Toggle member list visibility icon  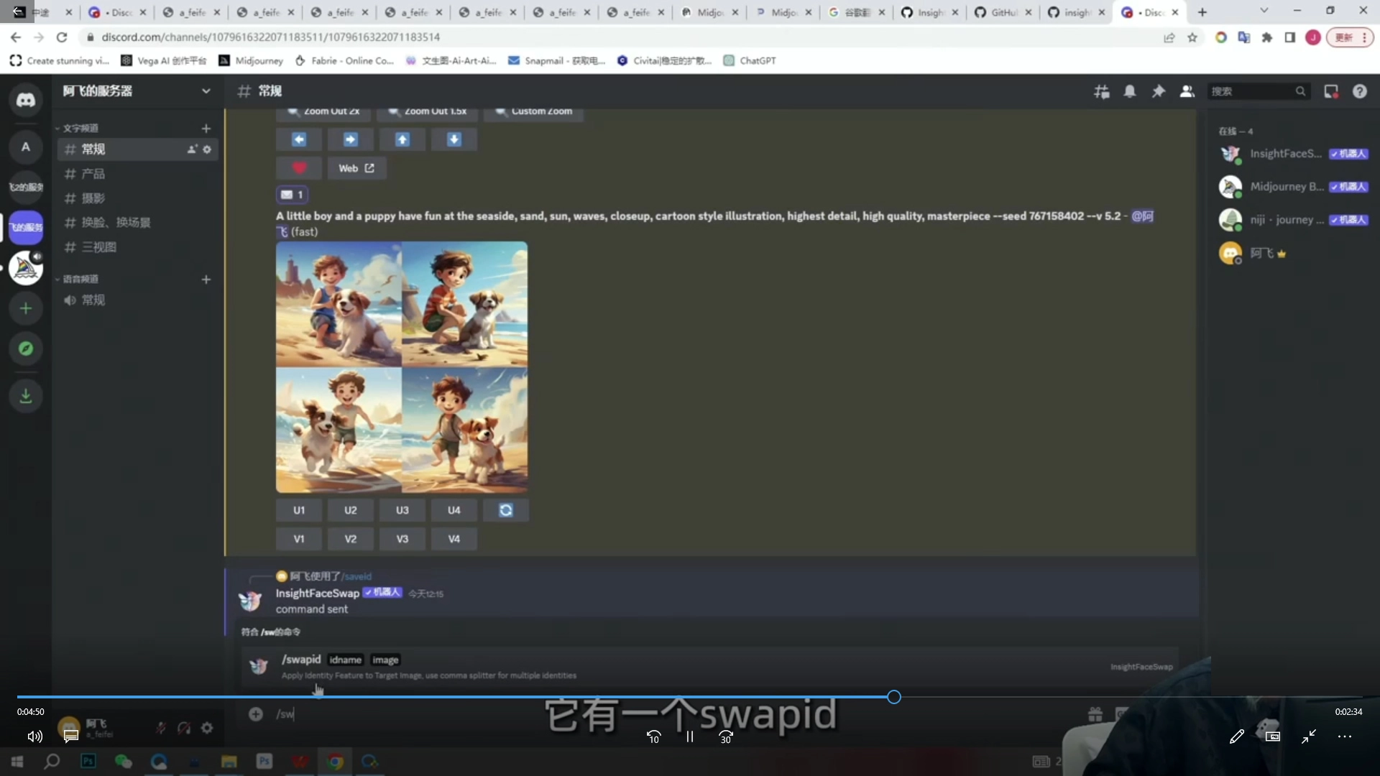tap(1187, 91)
